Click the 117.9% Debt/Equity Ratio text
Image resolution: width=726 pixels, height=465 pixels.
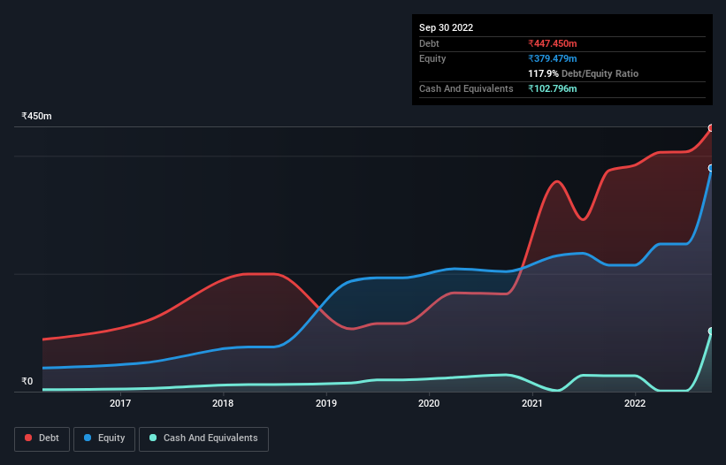[583, 73]
